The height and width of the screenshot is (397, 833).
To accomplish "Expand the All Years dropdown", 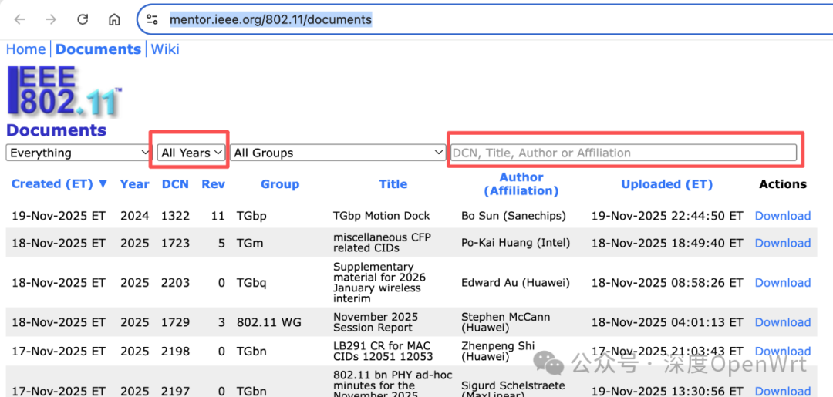I will pos(191,153).
